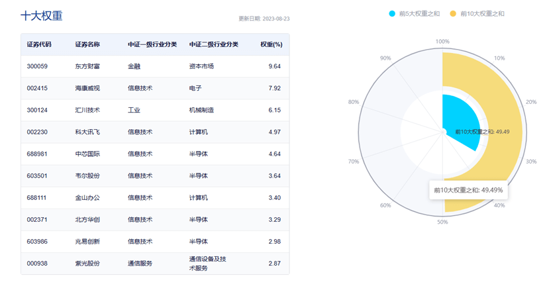
Task: Click the 中证一级行业分类 column header
Action: click(x=152, y=44)
